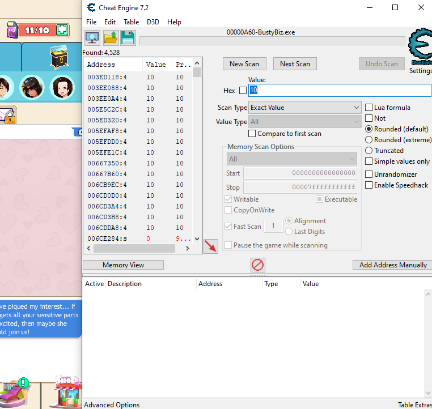Screen dimensions: 432x409
Task: Open the Edit menu
Action: tap(110, 22)
